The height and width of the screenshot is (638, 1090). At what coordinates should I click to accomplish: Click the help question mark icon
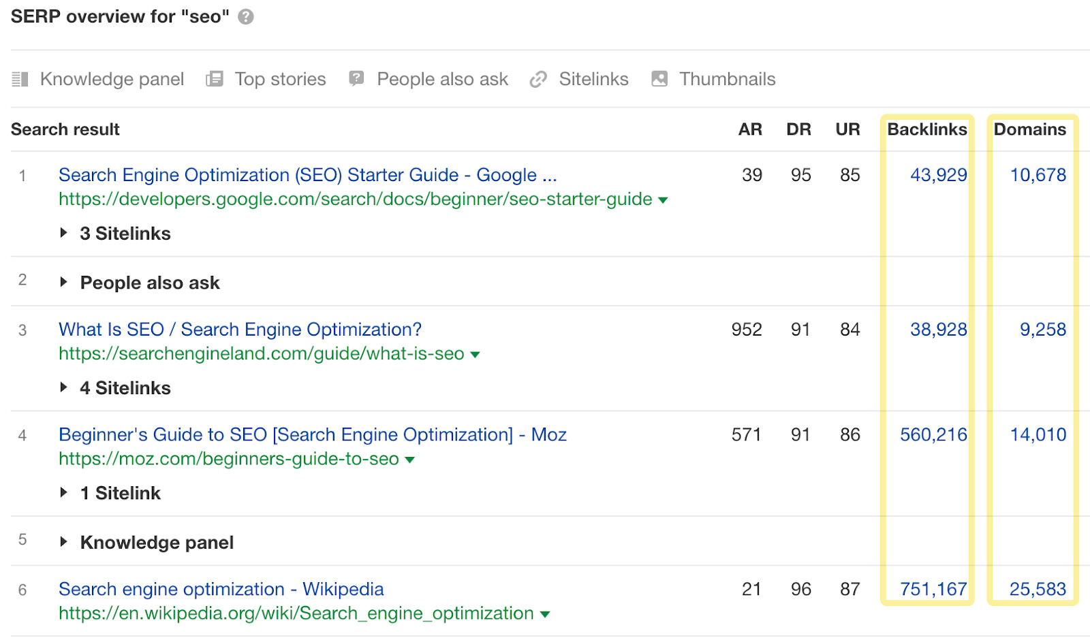(x=246, y=17)
